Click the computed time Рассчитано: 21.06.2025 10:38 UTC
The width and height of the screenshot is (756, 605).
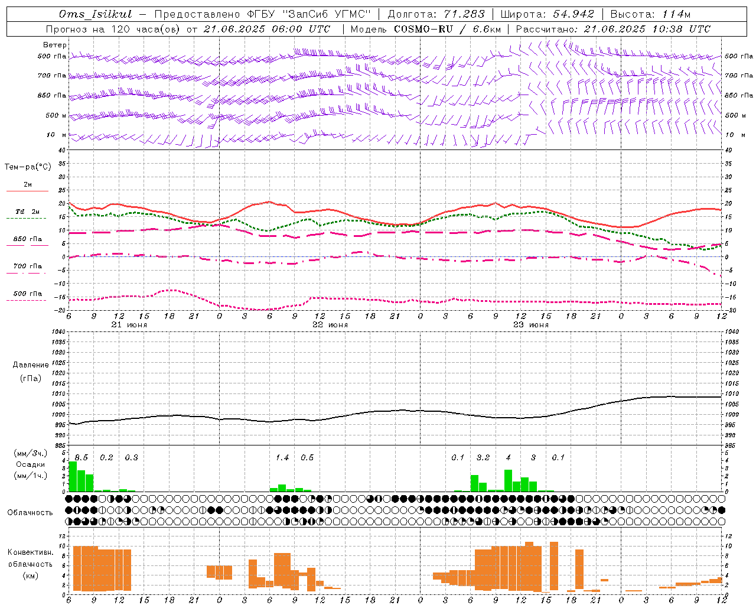point(613,29)
